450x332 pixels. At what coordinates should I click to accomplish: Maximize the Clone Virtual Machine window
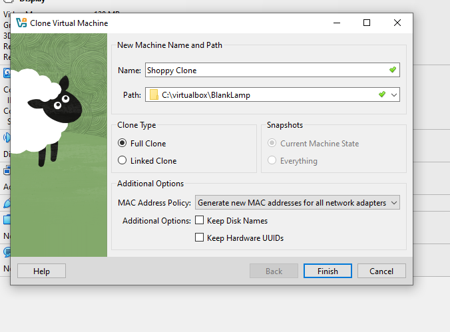pyautogui.click(x=367, y=23)
